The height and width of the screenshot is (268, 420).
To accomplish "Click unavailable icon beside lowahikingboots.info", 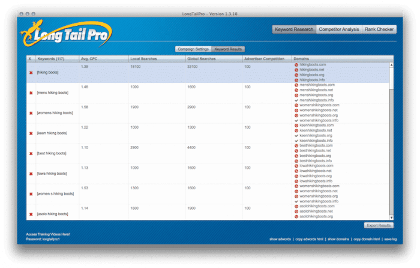I will point(296,181).
